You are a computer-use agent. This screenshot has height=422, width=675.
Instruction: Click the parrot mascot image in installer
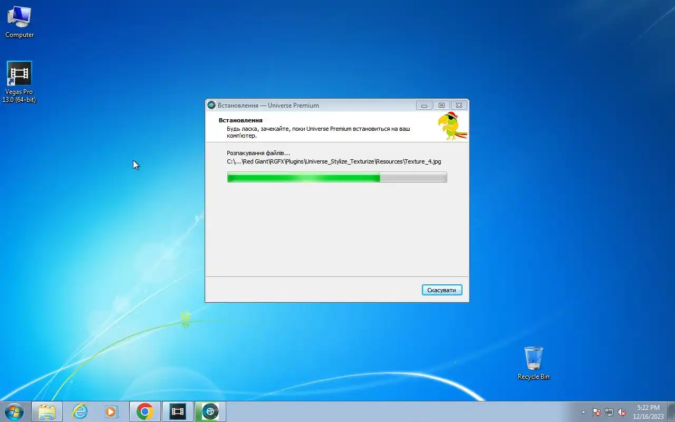452,127
